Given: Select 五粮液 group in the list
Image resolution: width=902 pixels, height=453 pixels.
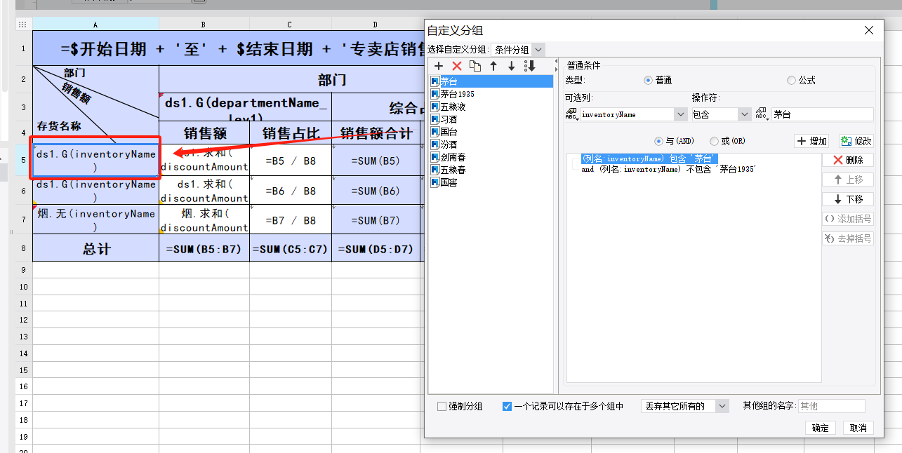Looking at the screenshot, I should coord(453,107).
